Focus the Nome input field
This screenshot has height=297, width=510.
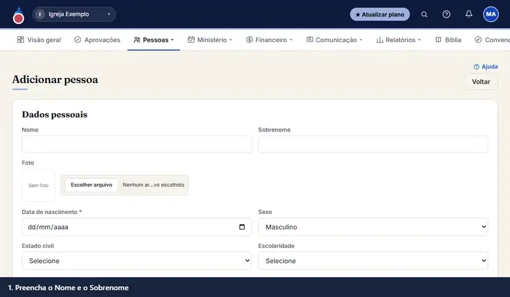136,144
